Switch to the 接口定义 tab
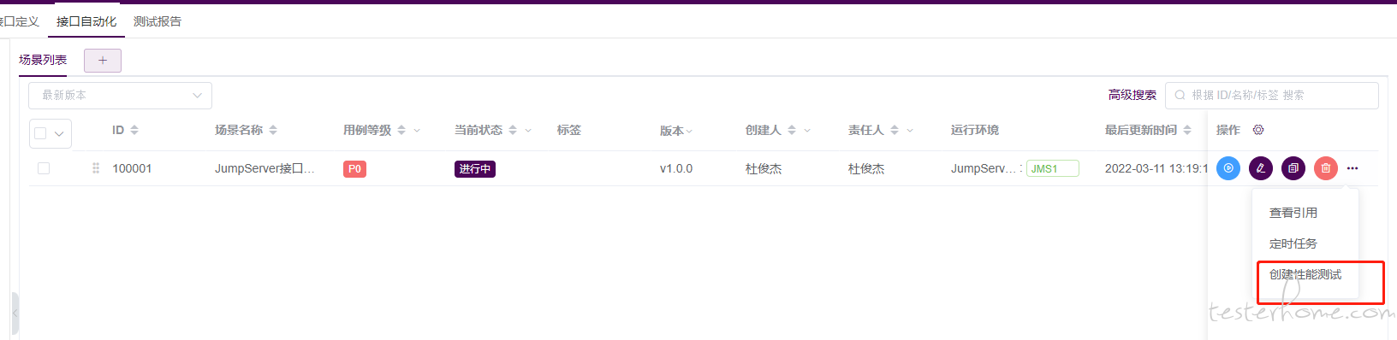Screen dimensions: 1397x340 (x=19, y=21)
